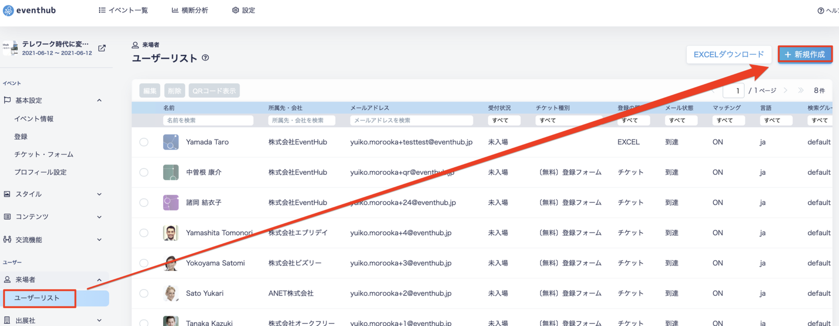Select the row checkbox for 中曽根 康介
Image resolution: width=839 pixels, height=326 pixels.
tap(144, 172)
